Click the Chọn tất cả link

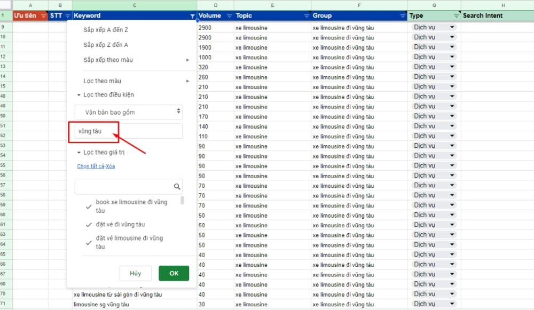90,166
